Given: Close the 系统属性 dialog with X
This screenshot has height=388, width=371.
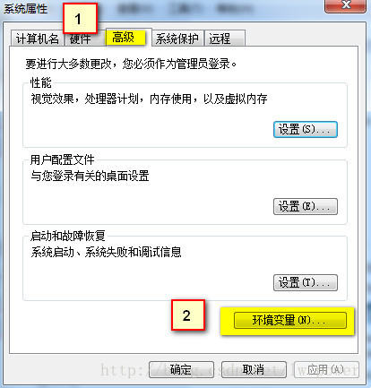Looking at the screenshot, I should point(345,5).
